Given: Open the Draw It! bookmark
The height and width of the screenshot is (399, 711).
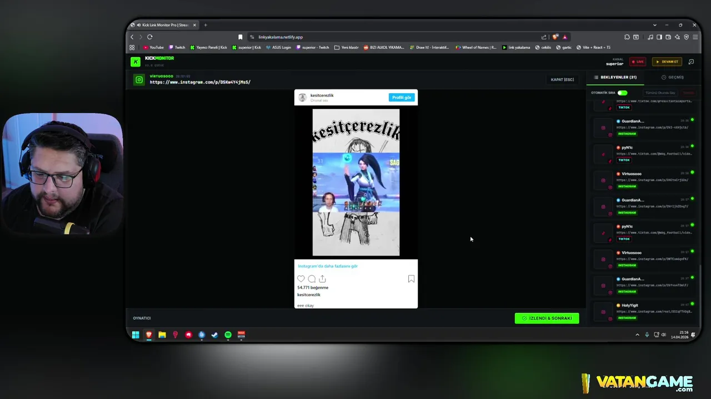Looking at the screenshot, I should (x=429, y=48).
